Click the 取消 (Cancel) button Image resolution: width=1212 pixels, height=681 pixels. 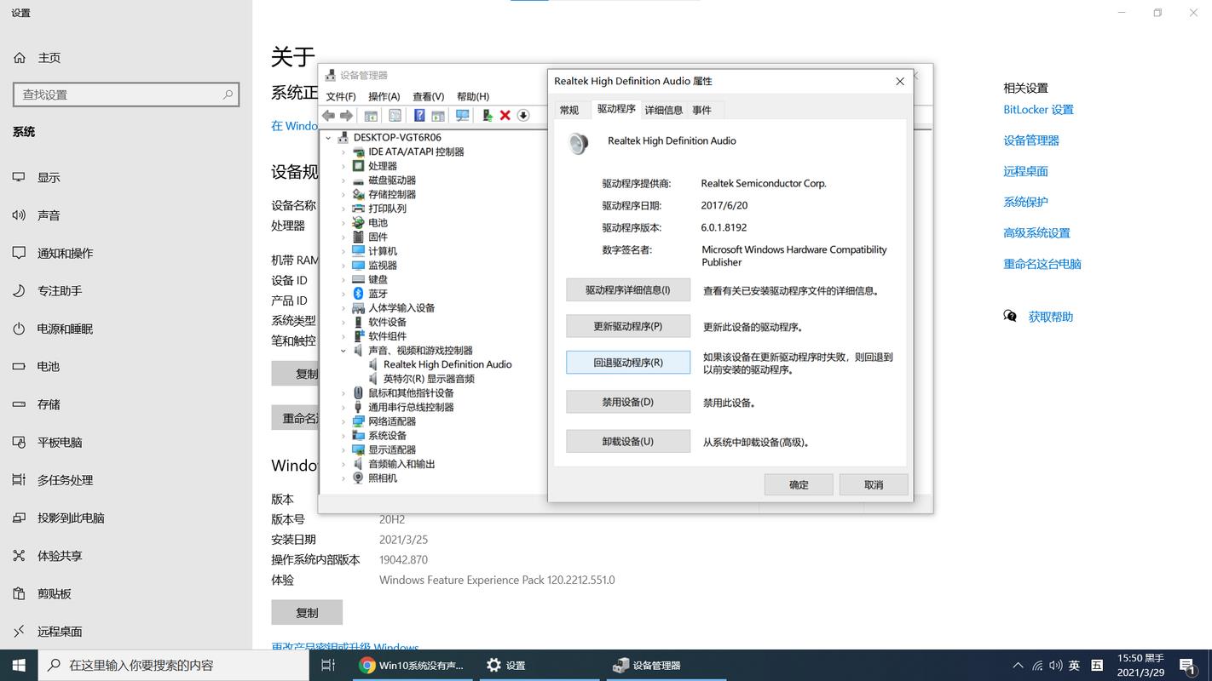point(874,484)
